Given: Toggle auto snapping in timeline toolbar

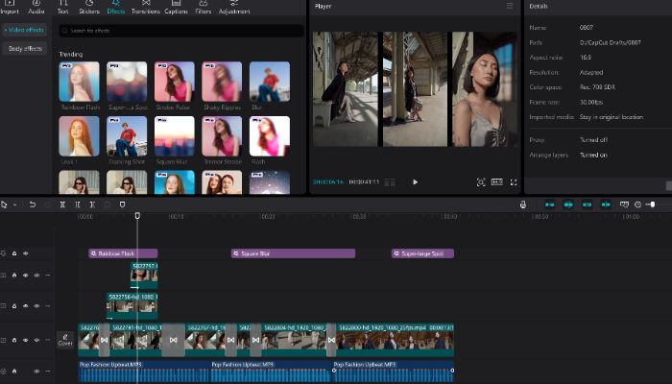Looking at the screenshot, I should (568, 204).
